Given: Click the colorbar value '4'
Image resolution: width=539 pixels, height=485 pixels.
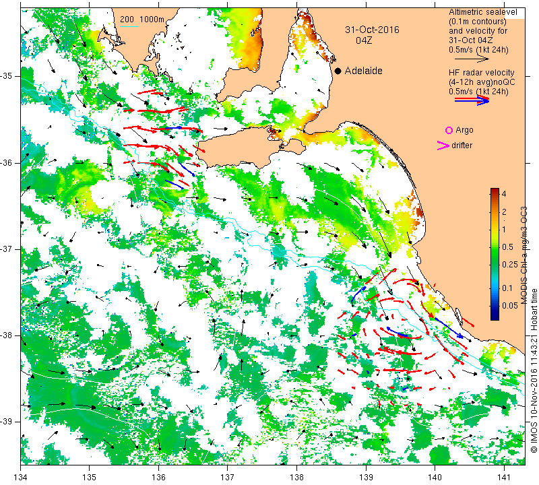Looking at the screenshot, I should (x=504, y=193).
